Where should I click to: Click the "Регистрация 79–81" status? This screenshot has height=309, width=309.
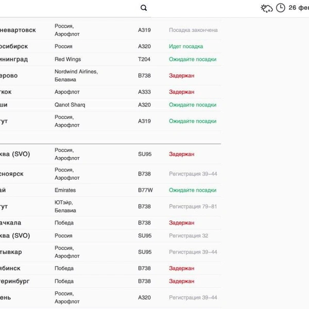pos(193,207)
